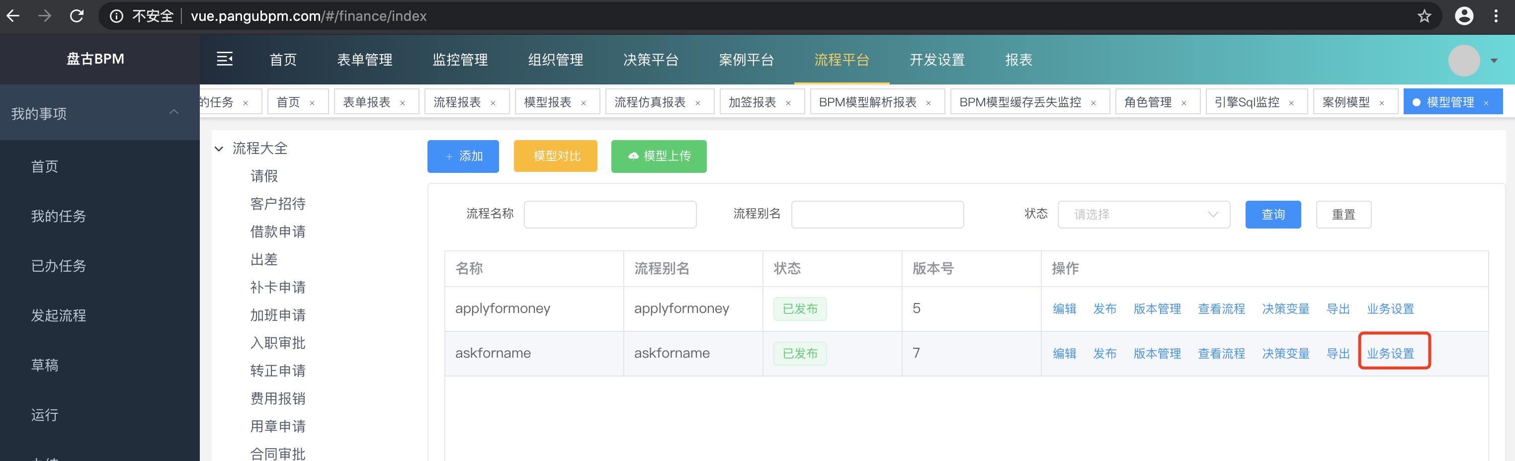The width and height of the screenshot is (1515, 461).
Task: Open 监控管理 in top navigation
Action: (460, 60)
